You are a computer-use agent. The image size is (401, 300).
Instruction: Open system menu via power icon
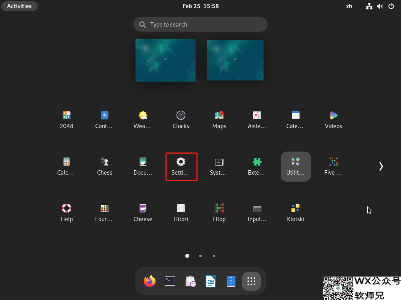(x=391, y=6)
